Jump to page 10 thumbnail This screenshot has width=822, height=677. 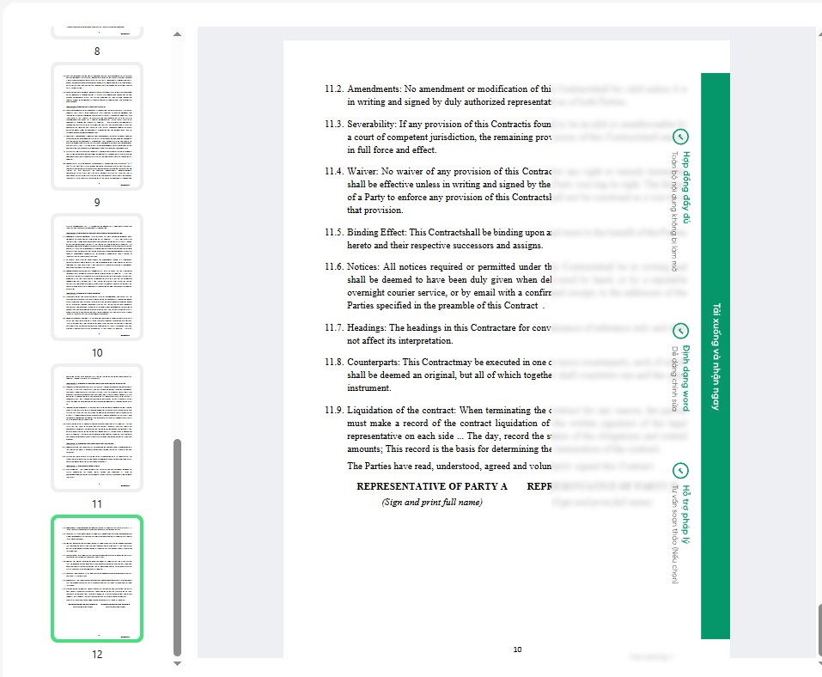coord(97,278)
